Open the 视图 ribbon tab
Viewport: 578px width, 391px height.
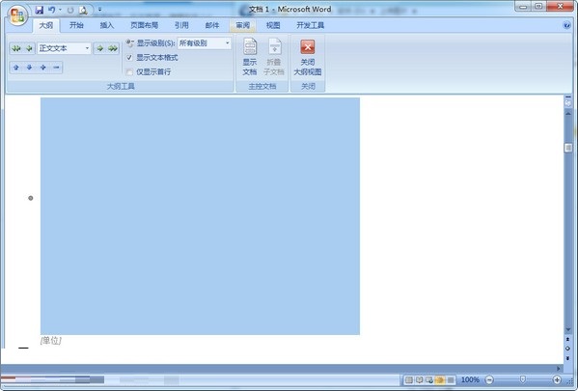(273, 25)
